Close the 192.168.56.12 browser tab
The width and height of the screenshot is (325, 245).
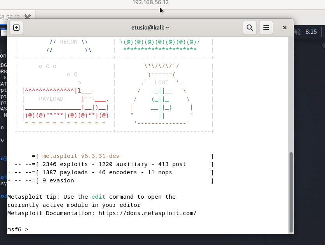click(x=28, y=17)
